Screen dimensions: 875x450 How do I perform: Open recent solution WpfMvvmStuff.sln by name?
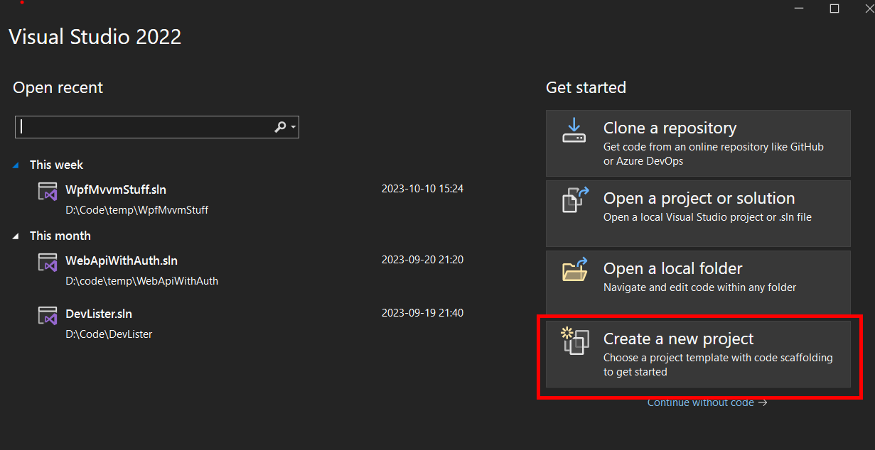point(116,190)
